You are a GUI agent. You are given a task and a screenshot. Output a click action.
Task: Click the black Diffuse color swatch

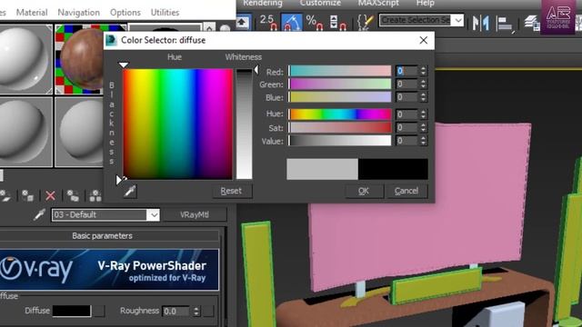[x=72, y=311]
